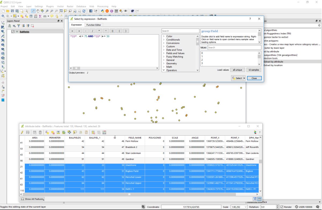
Task: Click the Map Tips speech-bubble icon
Action: [52, 16]
